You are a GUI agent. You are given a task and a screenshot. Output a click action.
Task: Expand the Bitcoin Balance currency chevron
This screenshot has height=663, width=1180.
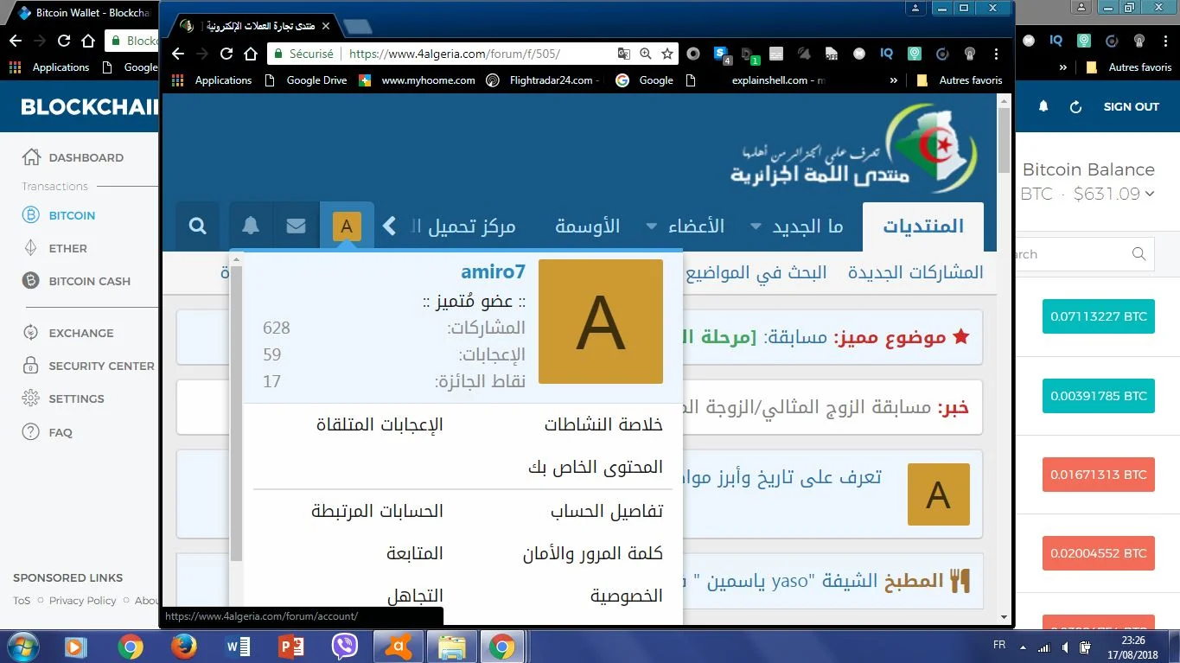(1149, 194)
